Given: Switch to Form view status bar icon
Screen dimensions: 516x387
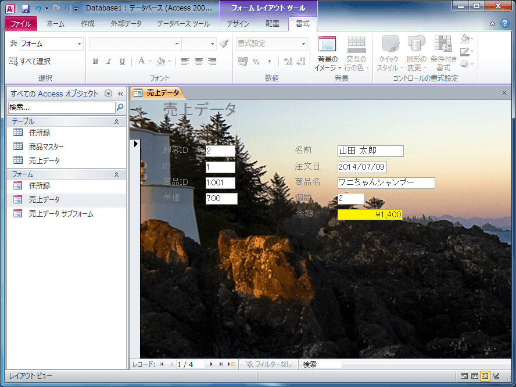Looking at the screenshot, I should (x=464, y=376).
